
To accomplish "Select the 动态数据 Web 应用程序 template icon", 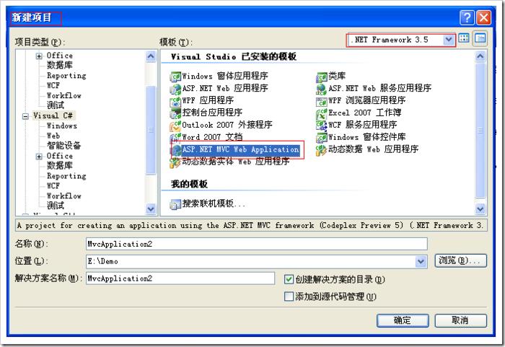I will pos(322,150).
